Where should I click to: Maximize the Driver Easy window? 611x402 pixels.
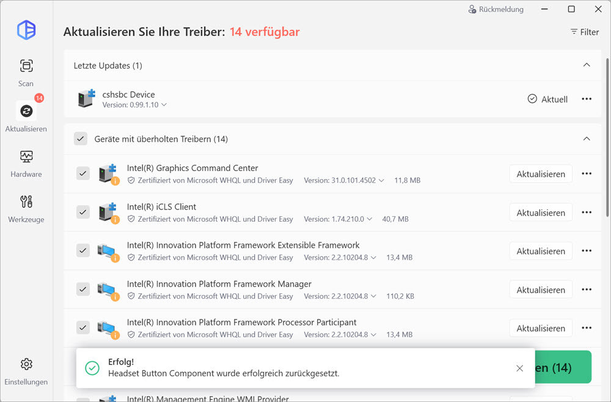coord(571,9)
